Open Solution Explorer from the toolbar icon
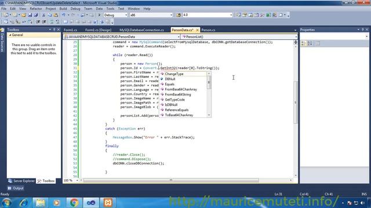371x208 pixels. point(238,15)
